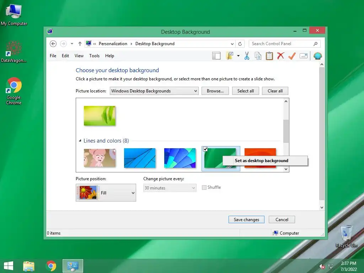Click the Paste clipboard icon
This screenshot has width=364, height=273.
[269, 56]
